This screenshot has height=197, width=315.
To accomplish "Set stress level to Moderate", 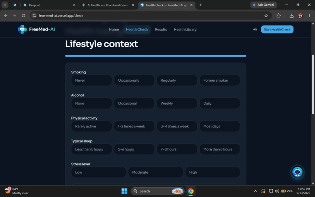I will click(156, 172).
